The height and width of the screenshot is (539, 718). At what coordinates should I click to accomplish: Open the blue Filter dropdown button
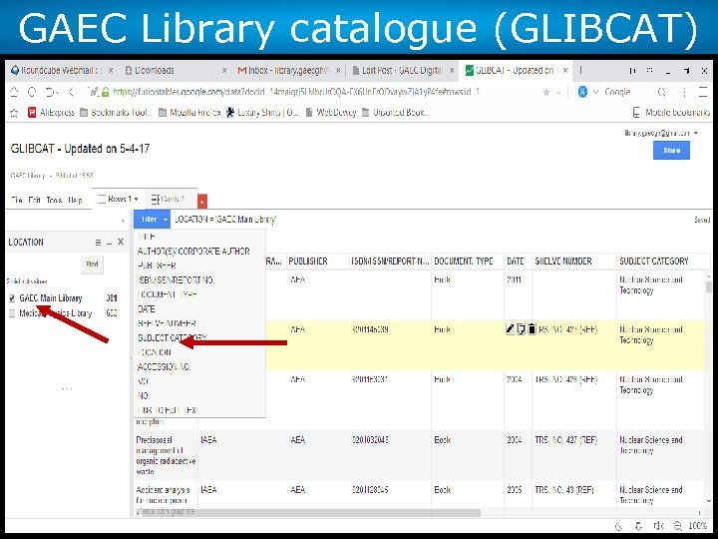pyautogui.click(x=152, y=219)
